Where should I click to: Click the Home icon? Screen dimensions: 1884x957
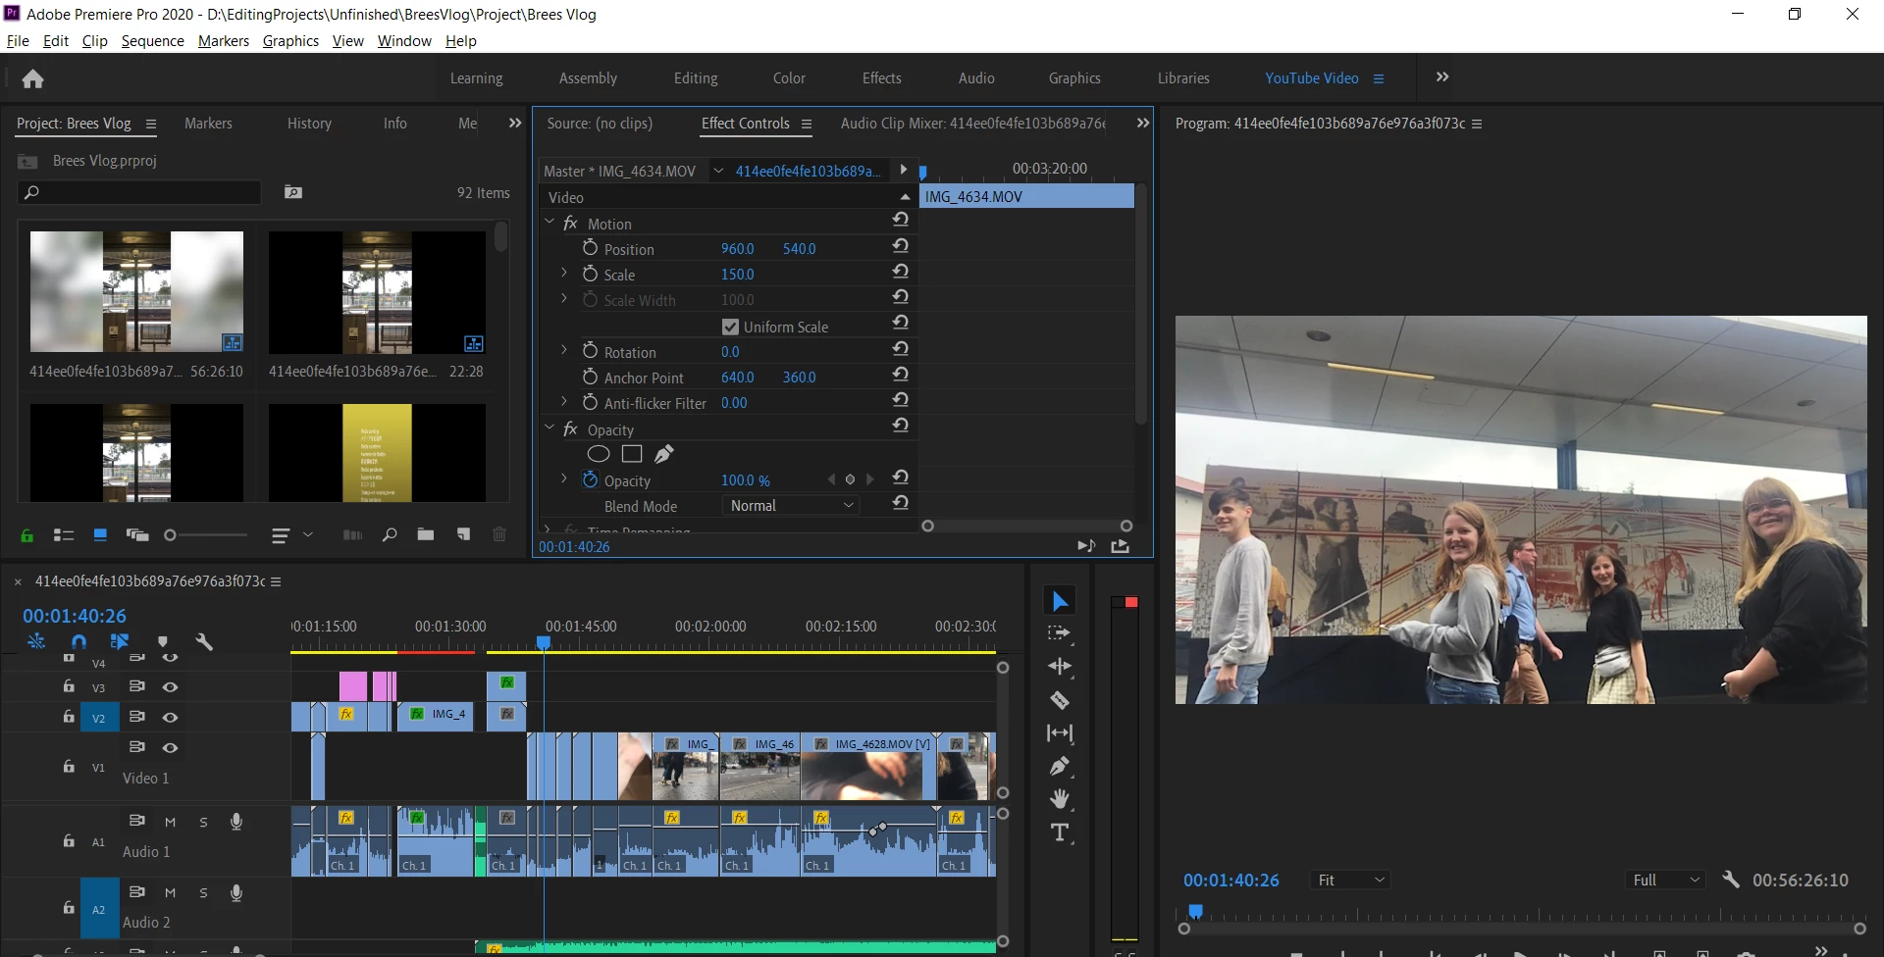point(32,78)
